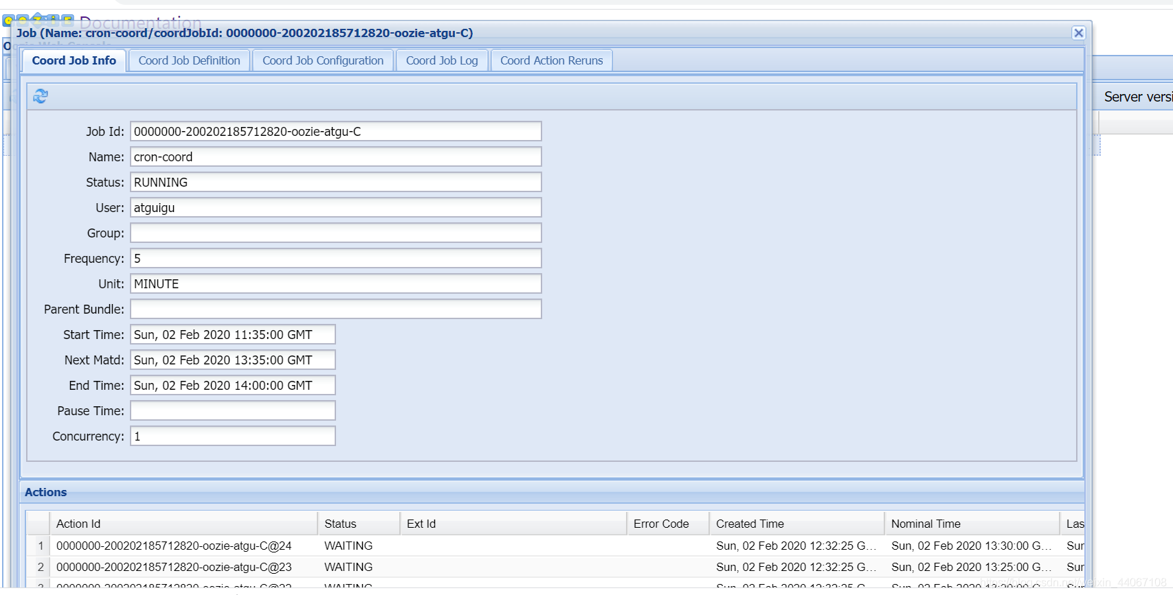Open the Coord Job Definition tab

[189, 60]
